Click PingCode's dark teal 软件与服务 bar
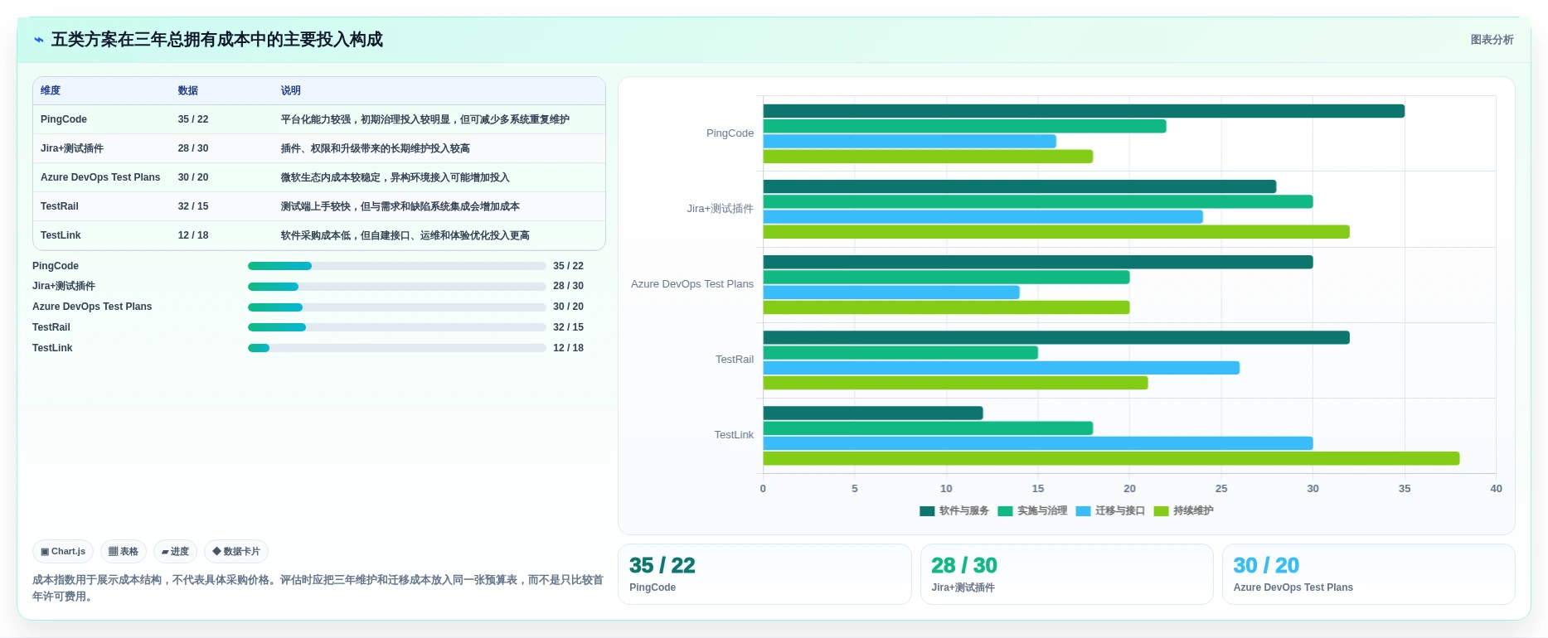Screen dimensions: 1548x638 (1084, 111)
